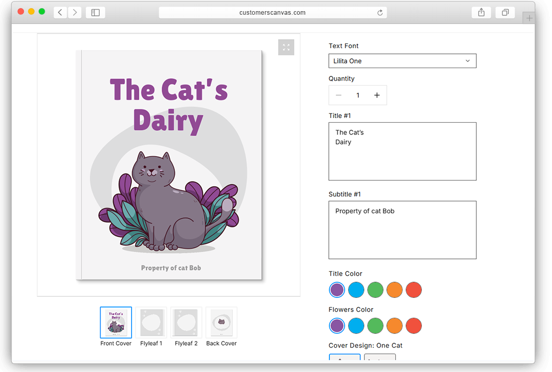552x372 pixels.
Task: Switch to Flyleaf 2 page
Action: [x=186, y=323]
